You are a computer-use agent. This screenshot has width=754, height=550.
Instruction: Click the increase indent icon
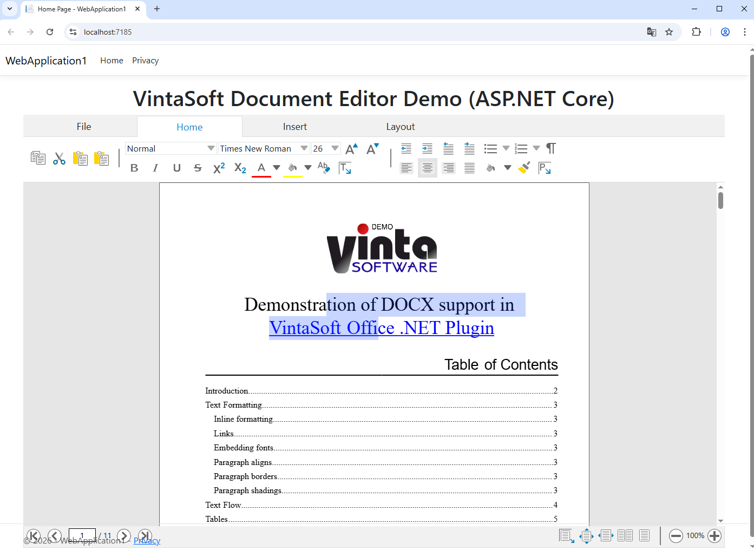coord(427,149)
